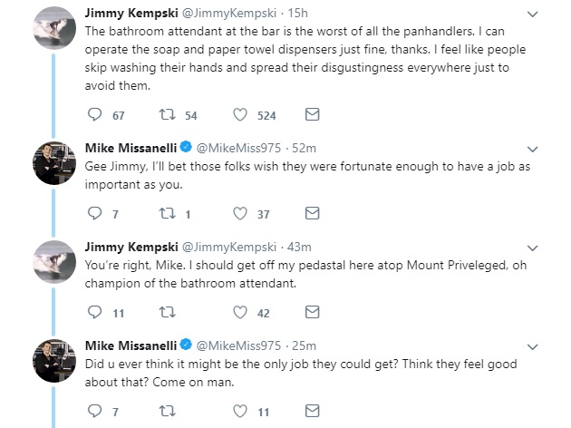Open more options on Jimmy's first tweet
Viewport: 571px width, 428px height.
click(x=532, y=15)
